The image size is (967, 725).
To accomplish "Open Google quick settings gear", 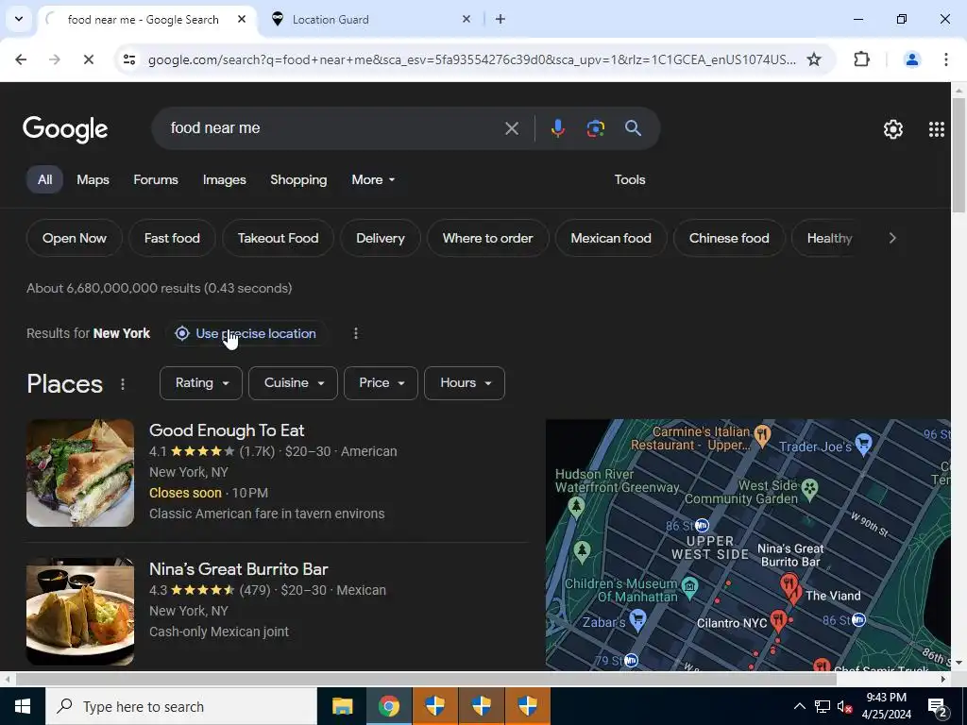I will 893,128.
